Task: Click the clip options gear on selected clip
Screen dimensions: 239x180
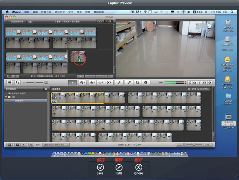Action: [54, 102]
